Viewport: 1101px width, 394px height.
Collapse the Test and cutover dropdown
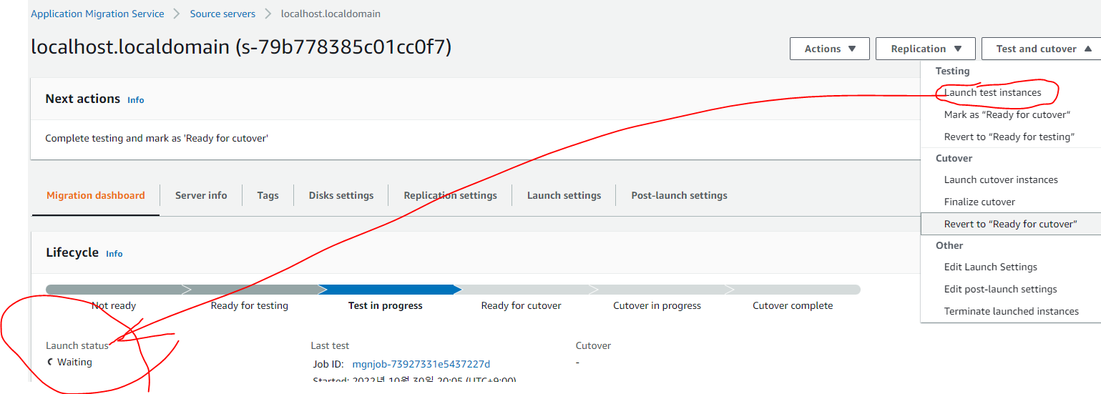[x=1041, y=49]
